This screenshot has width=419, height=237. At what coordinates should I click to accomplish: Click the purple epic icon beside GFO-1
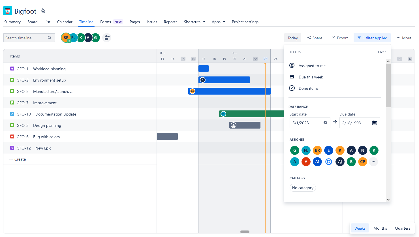[x=11, y=69]
